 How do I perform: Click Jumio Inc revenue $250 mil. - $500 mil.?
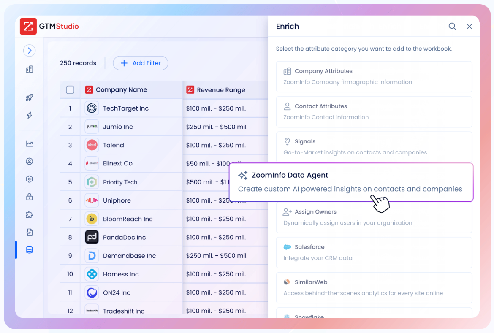point(217,127)
